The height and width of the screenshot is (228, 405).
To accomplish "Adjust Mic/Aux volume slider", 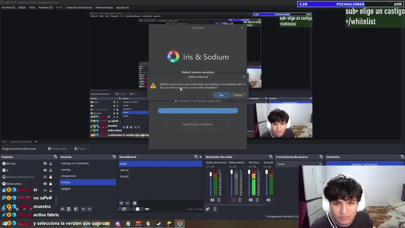I will 249,172.
